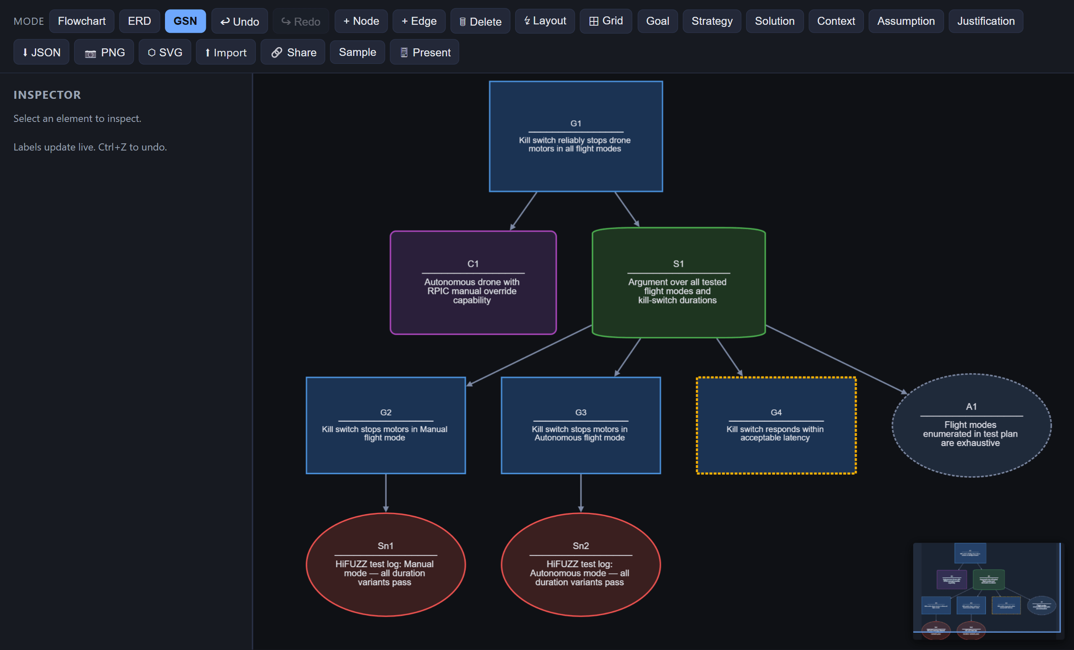
Task: Toggle the Grid display
Action: [606, 21]
